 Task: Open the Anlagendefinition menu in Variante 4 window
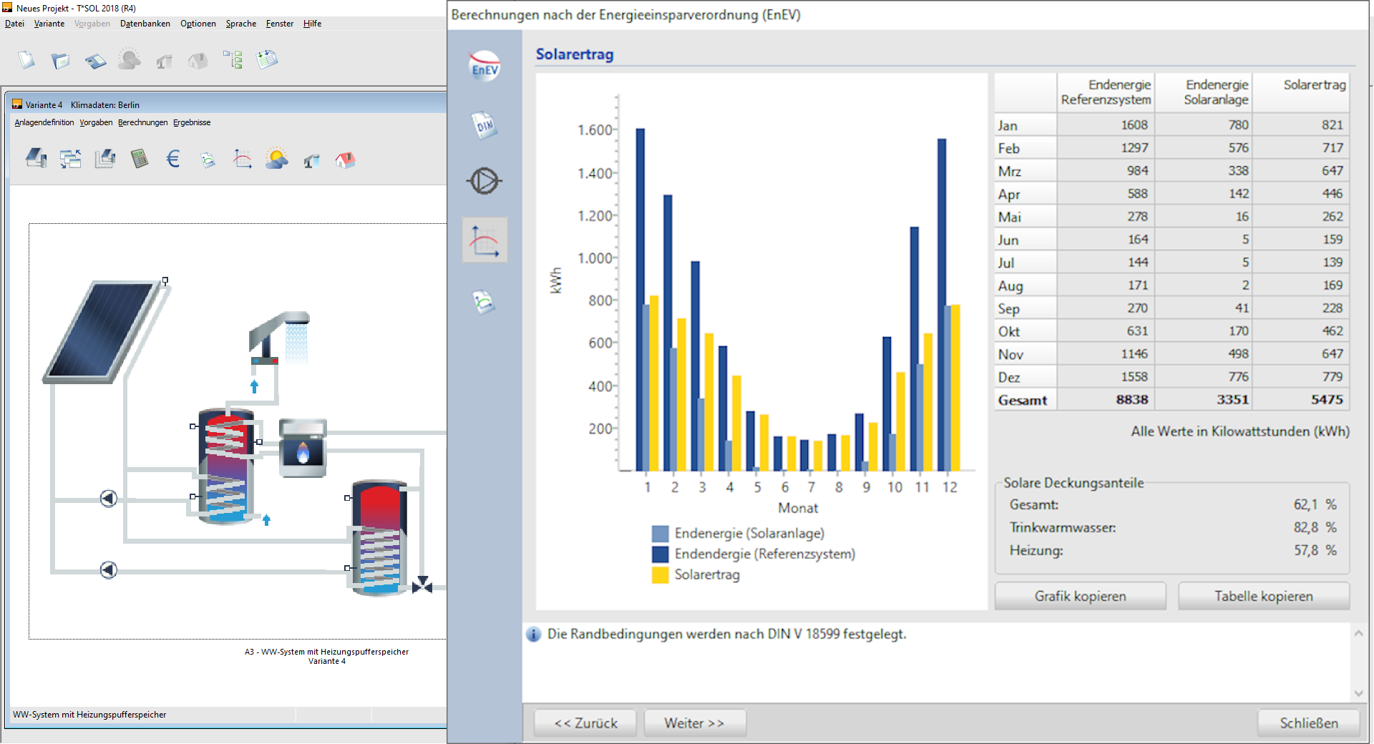tap(44, 122)
